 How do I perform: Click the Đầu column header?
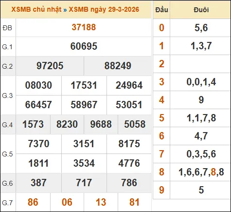point(161,10)
